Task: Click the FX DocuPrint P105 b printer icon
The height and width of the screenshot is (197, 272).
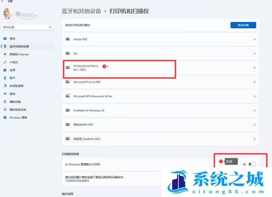Action: [x=68, y=68]
